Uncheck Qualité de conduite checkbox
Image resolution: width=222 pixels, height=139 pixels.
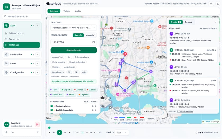click(52, 110)
